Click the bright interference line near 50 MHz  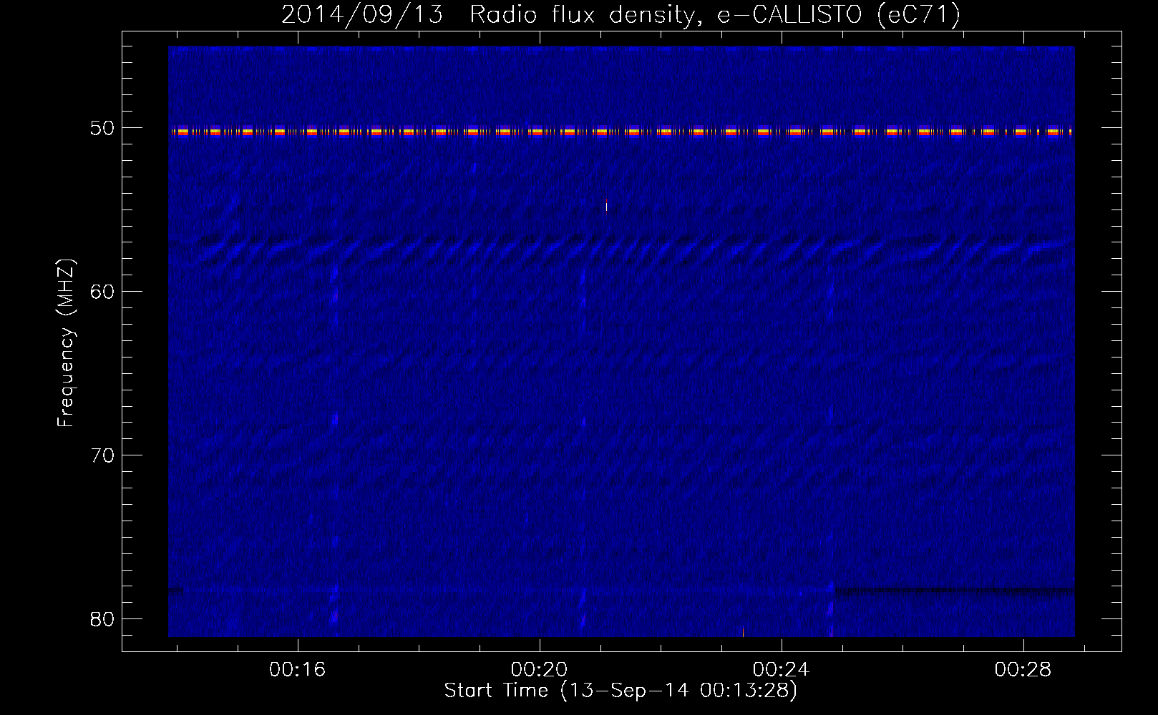pyautogui.click(x=621, y=132)
